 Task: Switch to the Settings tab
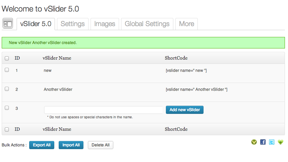73,24
